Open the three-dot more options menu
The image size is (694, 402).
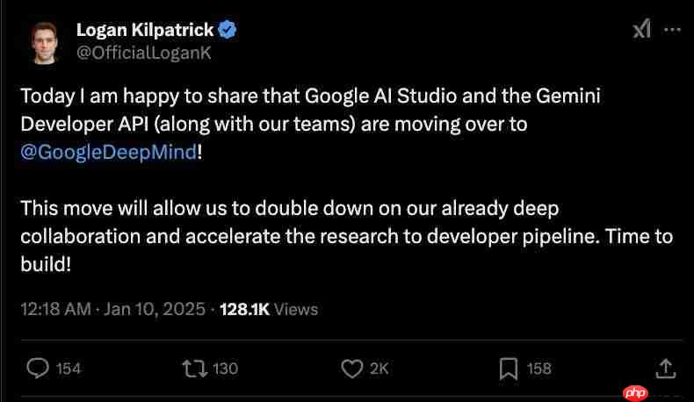(671, 30)
